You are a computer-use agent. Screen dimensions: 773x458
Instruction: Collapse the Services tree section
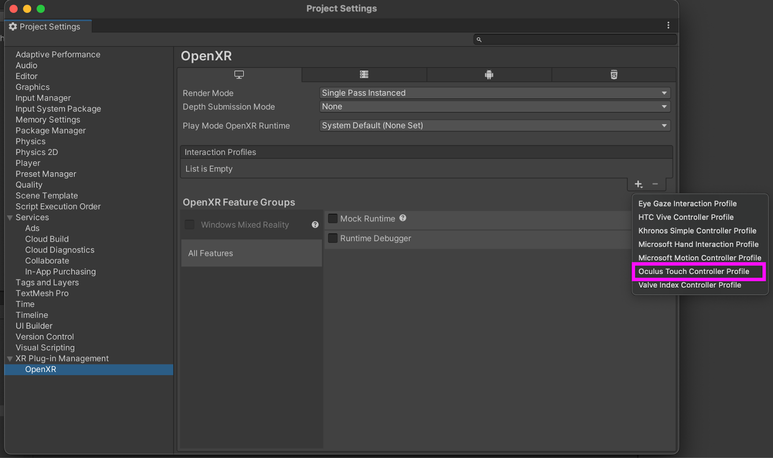(x=10, y=218)
